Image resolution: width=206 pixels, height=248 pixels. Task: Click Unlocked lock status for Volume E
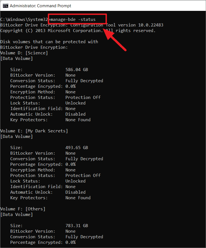(76, 181)
